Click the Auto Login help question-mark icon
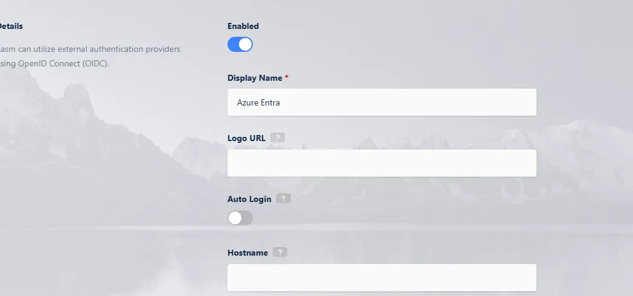The width and height of the screenshot is (633, 296). point(284,198)
